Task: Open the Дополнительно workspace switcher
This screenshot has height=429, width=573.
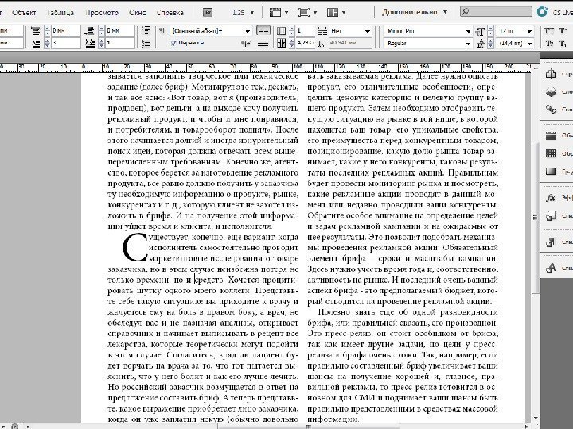Action: pos(415,12)
